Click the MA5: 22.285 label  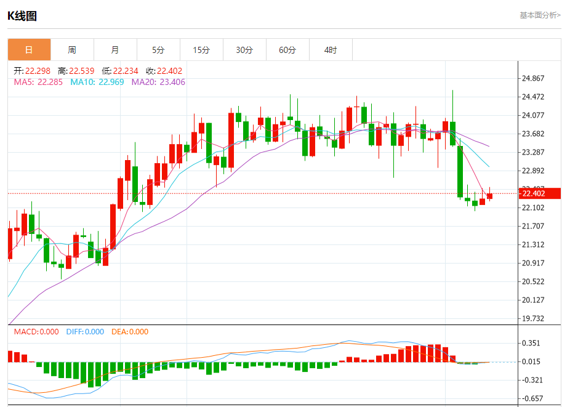38,82
